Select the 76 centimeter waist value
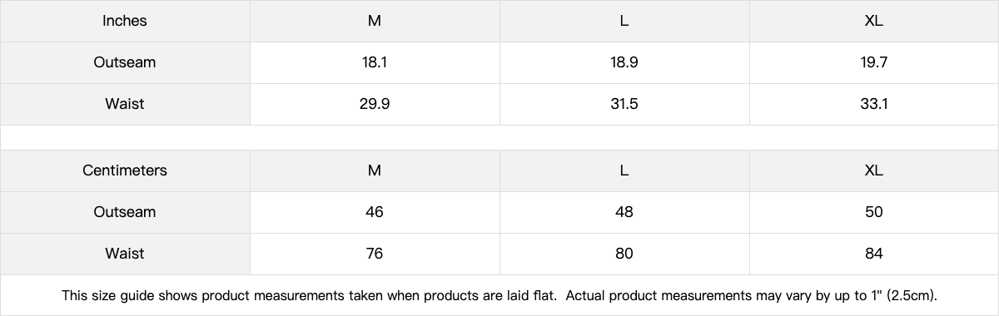999x316 pixels. pos(375,254)
